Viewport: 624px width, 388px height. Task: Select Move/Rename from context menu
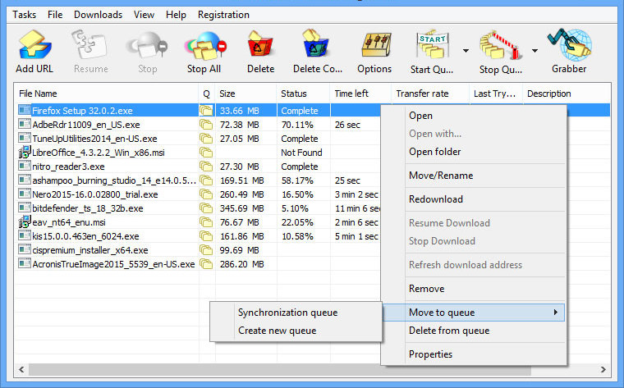(441, 176)
